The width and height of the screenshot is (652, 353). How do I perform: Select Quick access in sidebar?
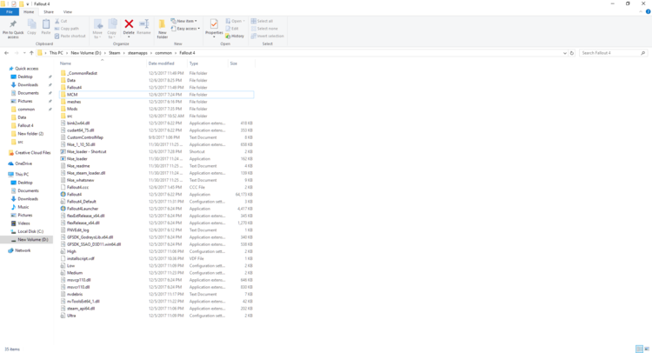pyautogui.click(x=27, y=69)
